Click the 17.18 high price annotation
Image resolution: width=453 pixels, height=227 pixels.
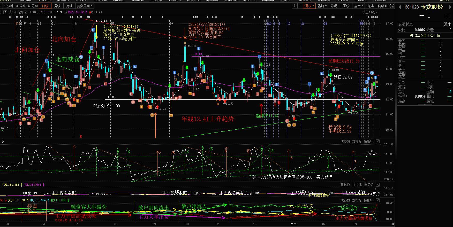[103, 21]
